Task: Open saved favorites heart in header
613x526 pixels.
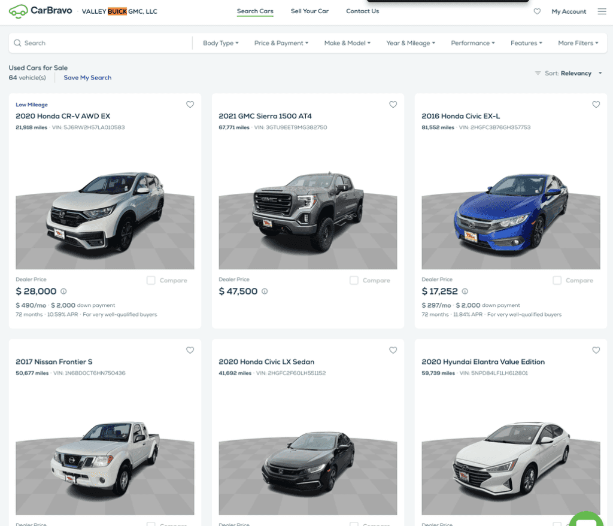Action: (537, 11)
